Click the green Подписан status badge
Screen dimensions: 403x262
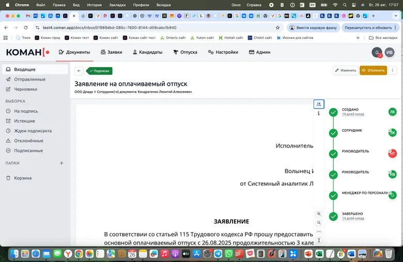(99, 71)
